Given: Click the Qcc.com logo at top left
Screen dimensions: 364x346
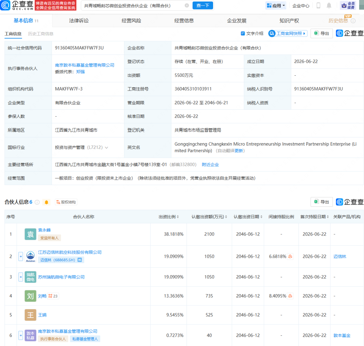Looking at the screenshot, I should [17, 5].
